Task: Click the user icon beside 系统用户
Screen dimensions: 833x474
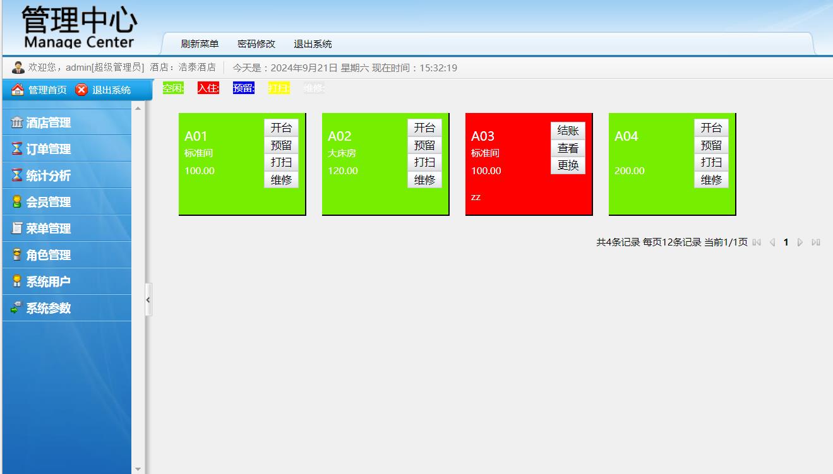Action: coord(17,281)
